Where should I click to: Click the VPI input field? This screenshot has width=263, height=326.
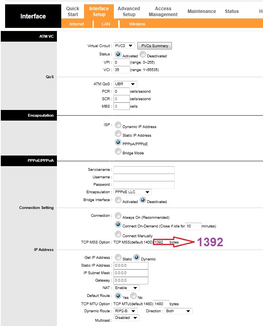[x=122, y=62]
